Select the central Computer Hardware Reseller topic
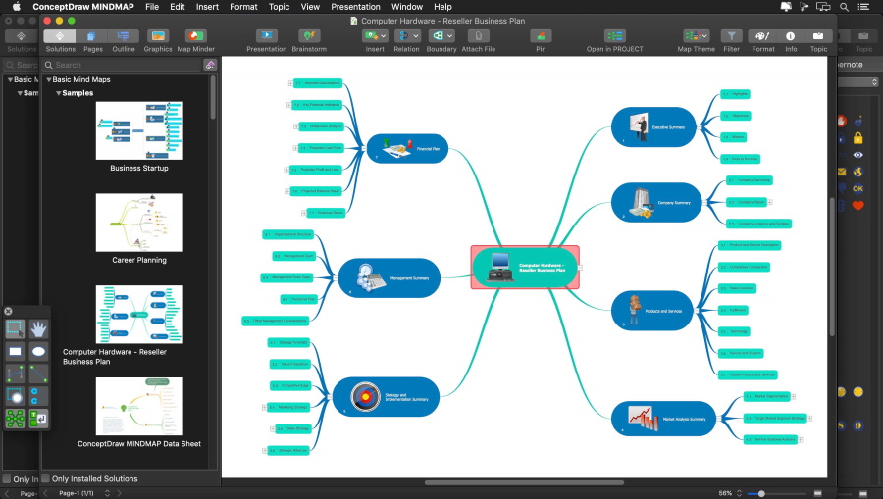The image size is (883, 499). click(x=525, y=268)
